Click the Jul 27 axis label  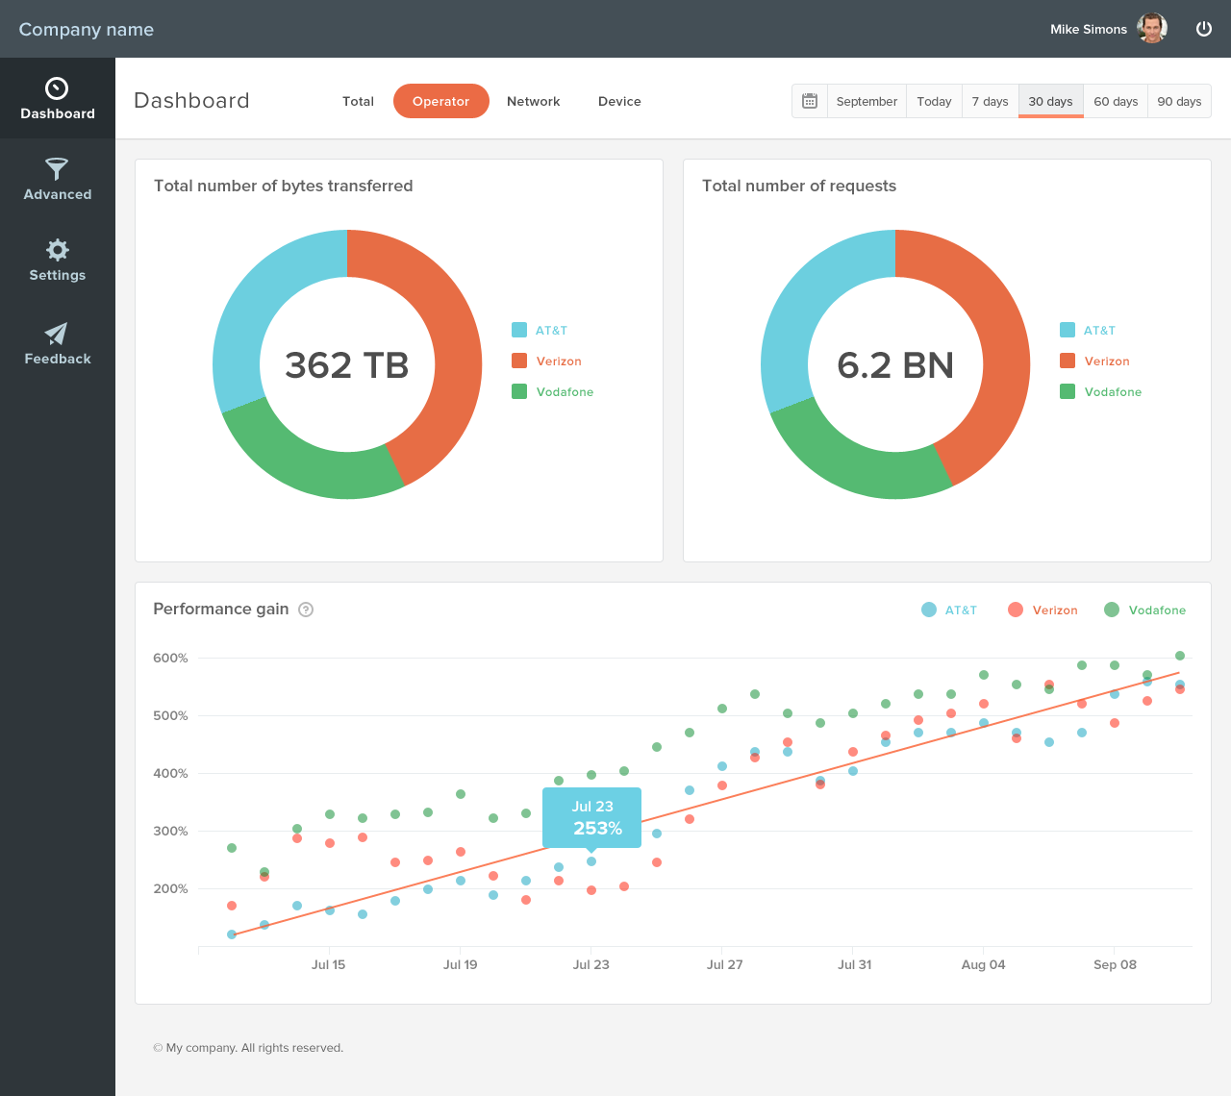(725, 964)
